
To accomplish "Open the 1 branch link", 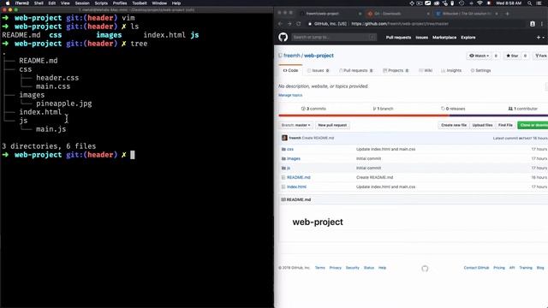I will pyautogui.click(x=383, y=109).
